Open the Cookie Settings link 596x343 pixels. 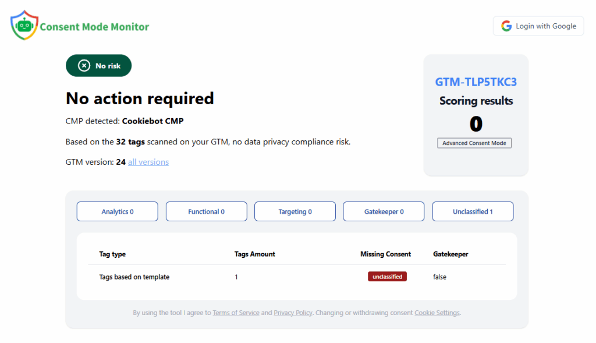tap(437, 313)
